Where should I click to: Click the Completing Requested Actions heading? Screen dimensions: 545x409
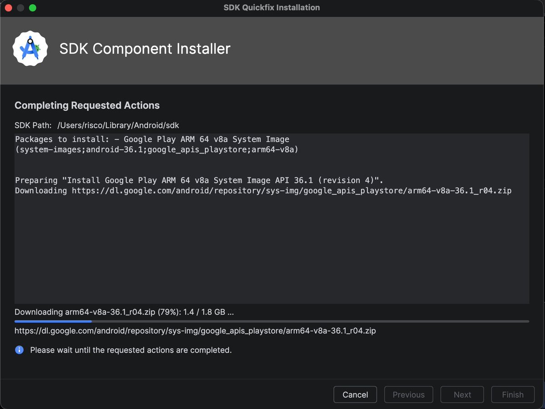87,105
